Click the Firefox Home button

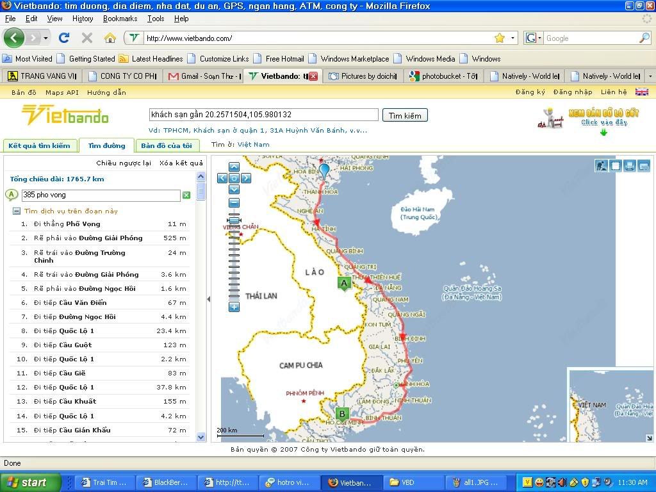[110, 38]
